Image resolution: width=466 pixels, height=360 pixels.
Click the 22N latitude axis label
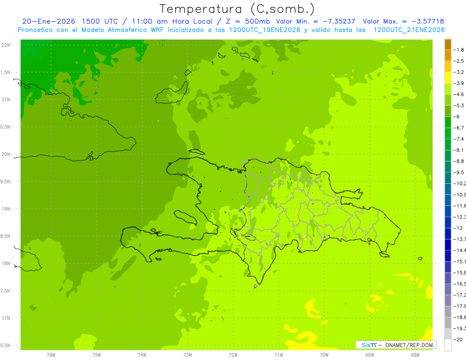[7, 45]
